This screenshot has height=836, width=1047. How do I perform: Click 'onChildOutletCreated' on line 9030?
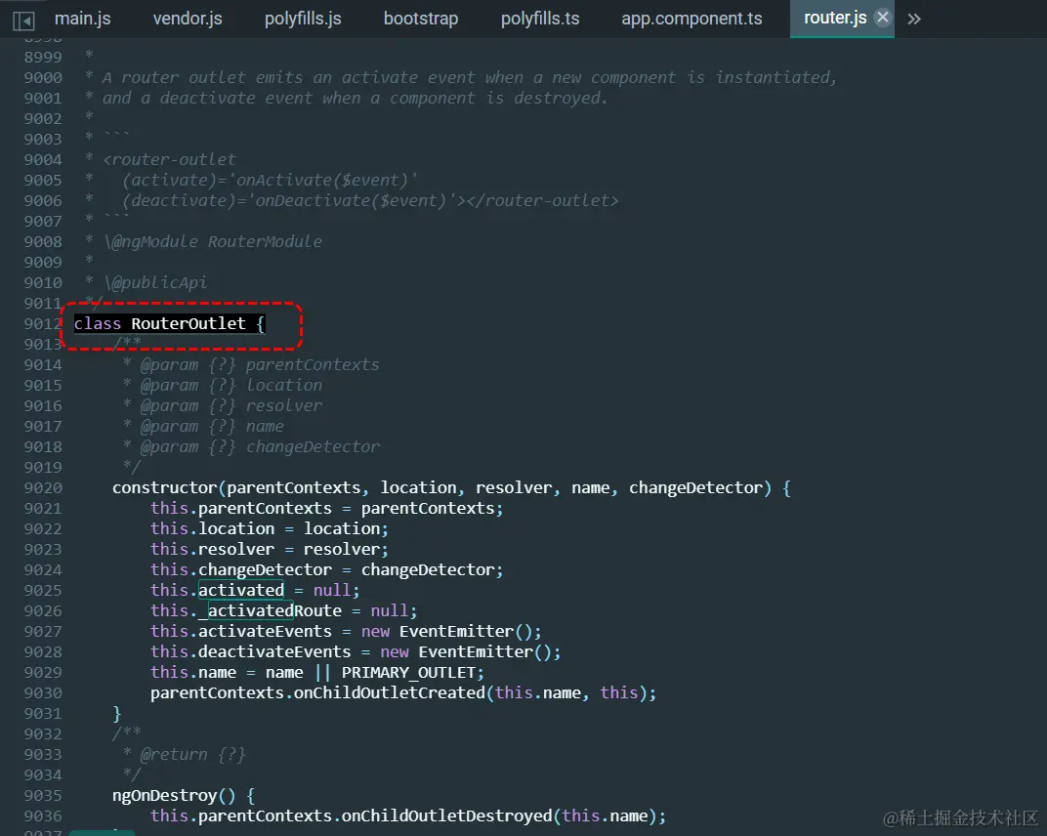pos(390,693)
